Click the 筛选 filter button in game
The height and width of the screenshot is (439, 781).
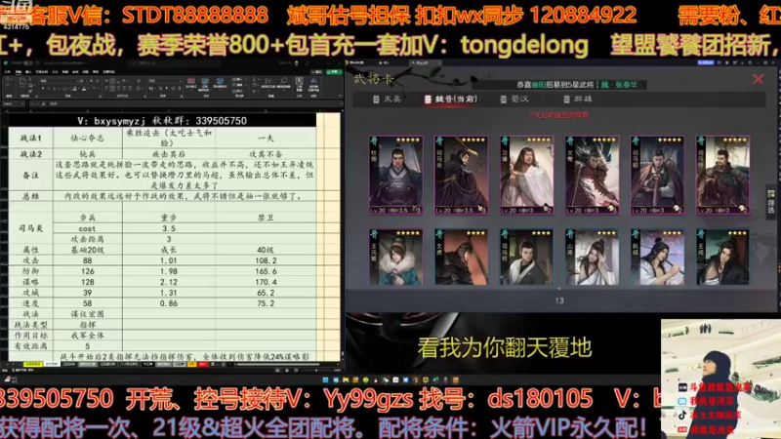pyautogui.click(x=771, y=202)
